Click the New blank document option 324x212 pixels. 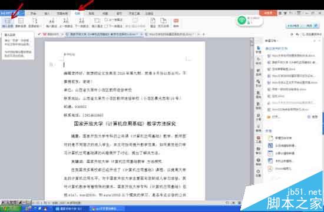(280, 138)
